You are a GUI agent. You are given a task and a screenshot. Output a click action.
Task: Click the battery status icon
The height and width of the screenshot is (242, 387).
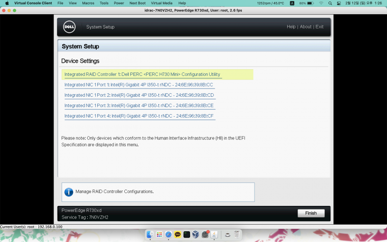pos(311,3)
